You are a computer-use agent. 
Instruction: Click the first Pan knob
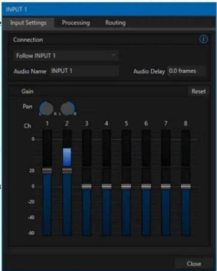(47, 109)
